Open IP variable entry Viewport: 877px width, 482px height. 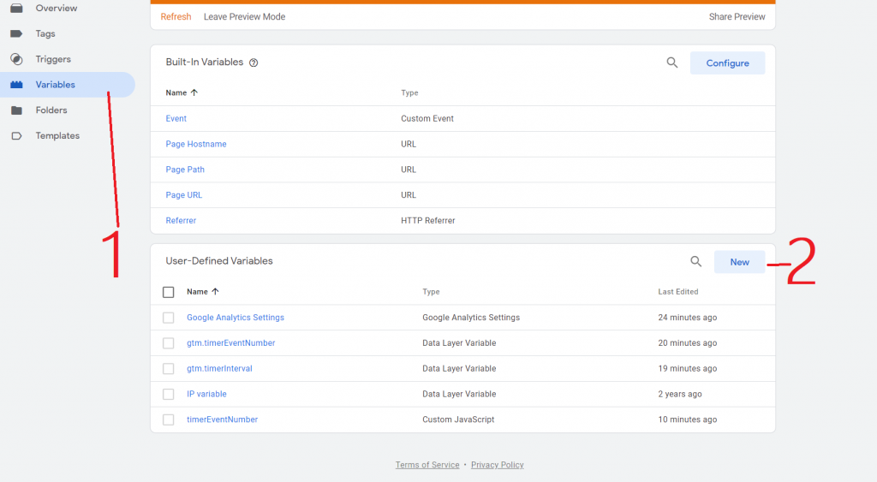point(206,394)
